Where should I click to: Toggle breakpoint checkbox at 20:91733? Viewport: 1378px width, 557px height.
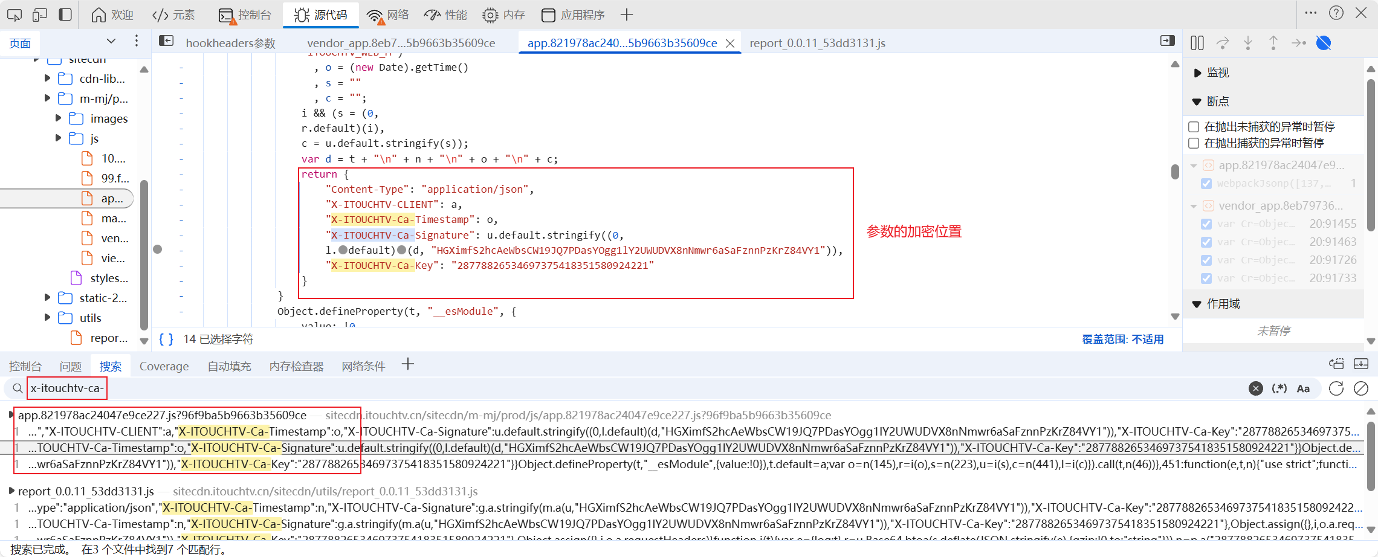tap(1206, 278)
